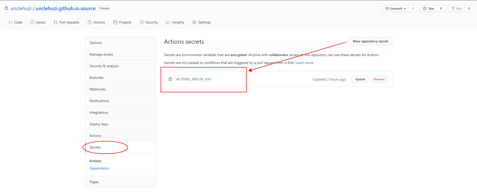Select the ACTIONS_DEPLOY_KEY secret name
477x193 pixels.
[x=194, y=79]
